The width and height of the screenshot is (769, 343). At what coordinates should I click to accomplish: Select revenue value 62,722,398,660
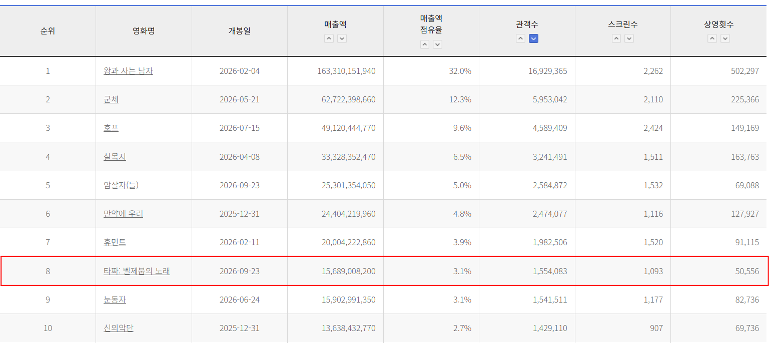coord(348,99)
